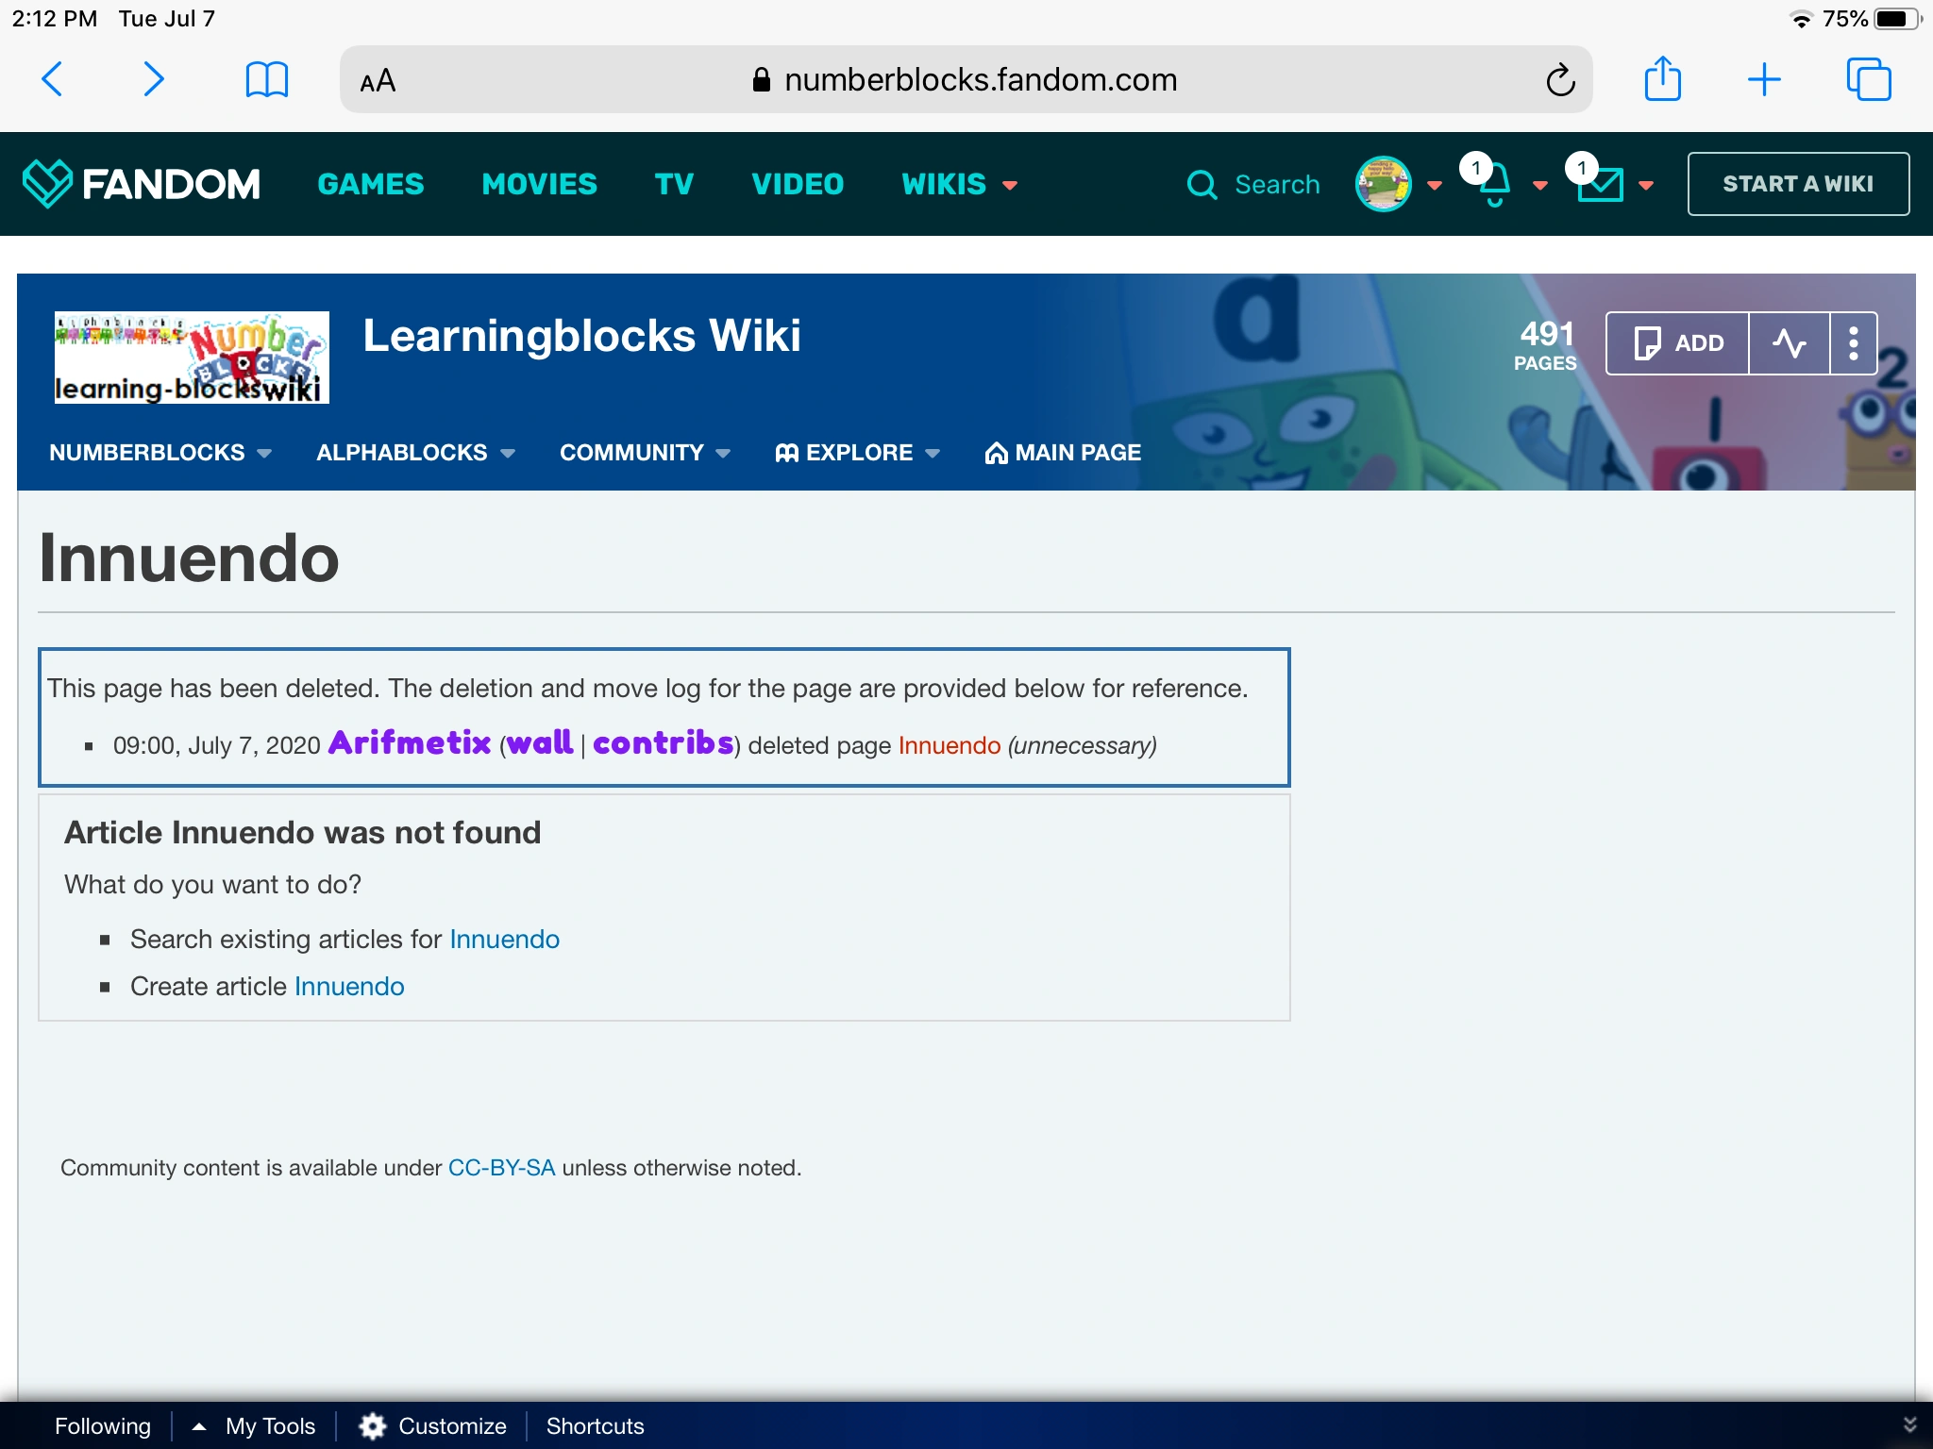The width and height of the screenshot is (1933, 1449).
Task: Expand the NUMBERBLOCKS dropdown menu
Action: [x=160, y=453]
